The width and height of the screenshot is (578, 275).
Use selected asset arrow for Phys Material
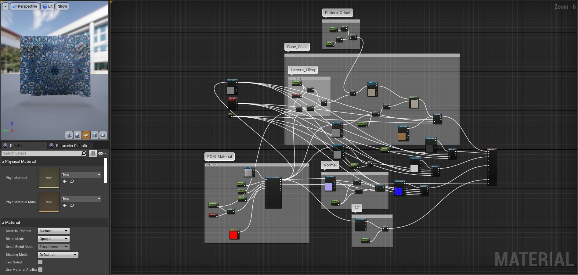point(65,181)
